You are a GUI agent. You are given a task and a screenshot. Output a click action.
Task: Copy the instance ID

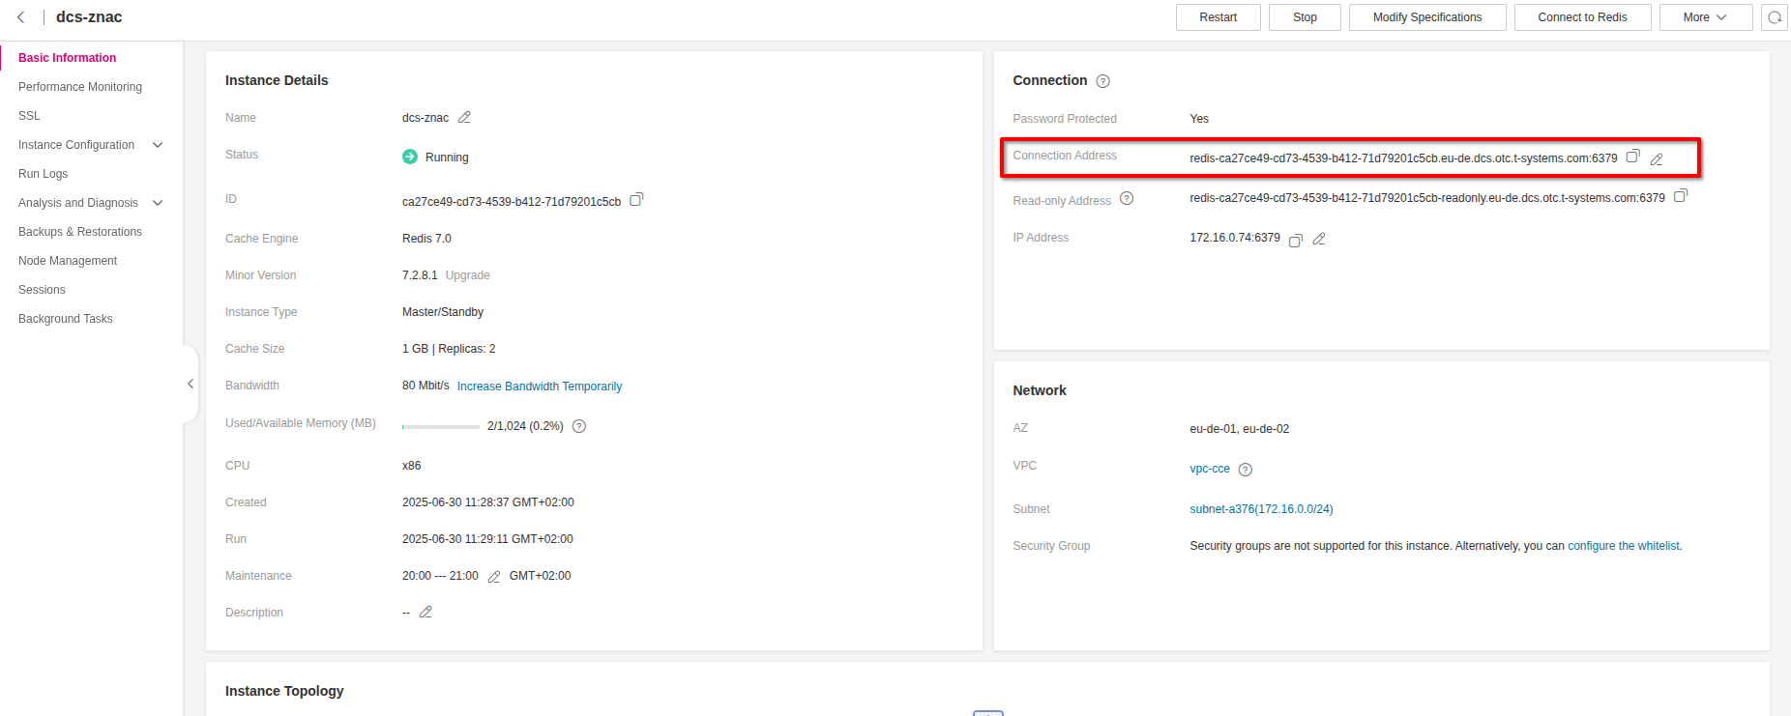[636, 200]
